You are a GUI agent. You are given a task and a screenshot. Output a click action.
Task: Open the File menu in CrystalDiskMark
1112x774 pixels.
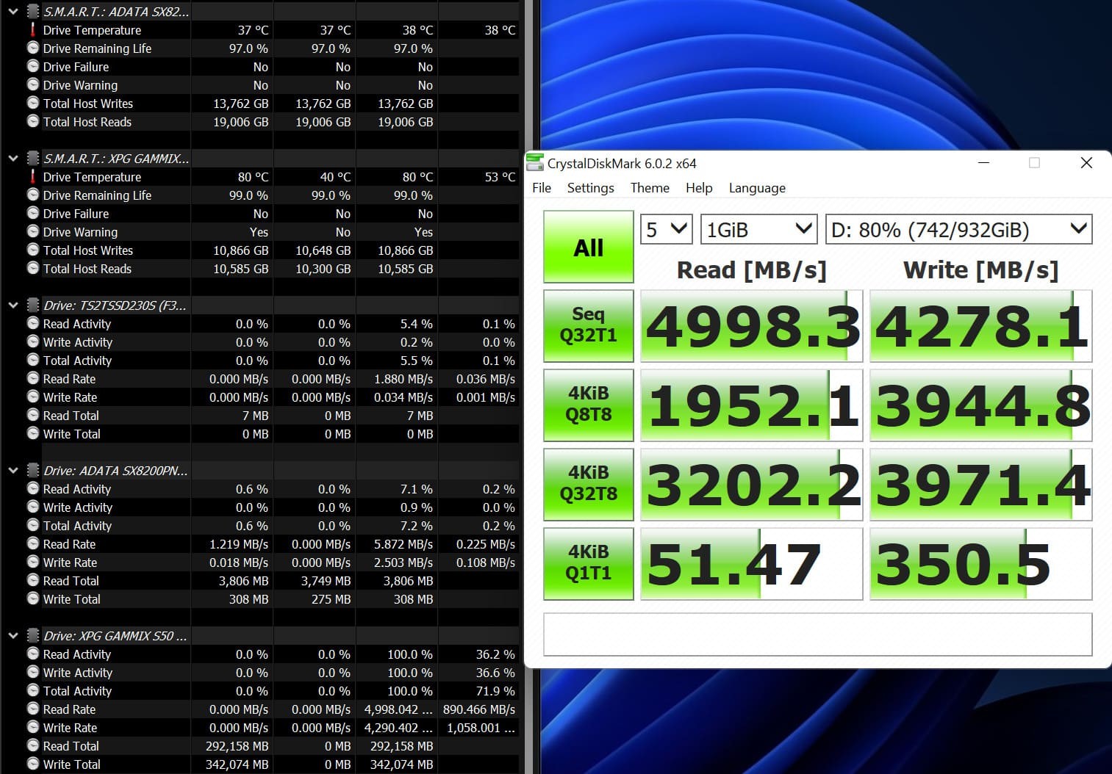[x=542, y=188]
